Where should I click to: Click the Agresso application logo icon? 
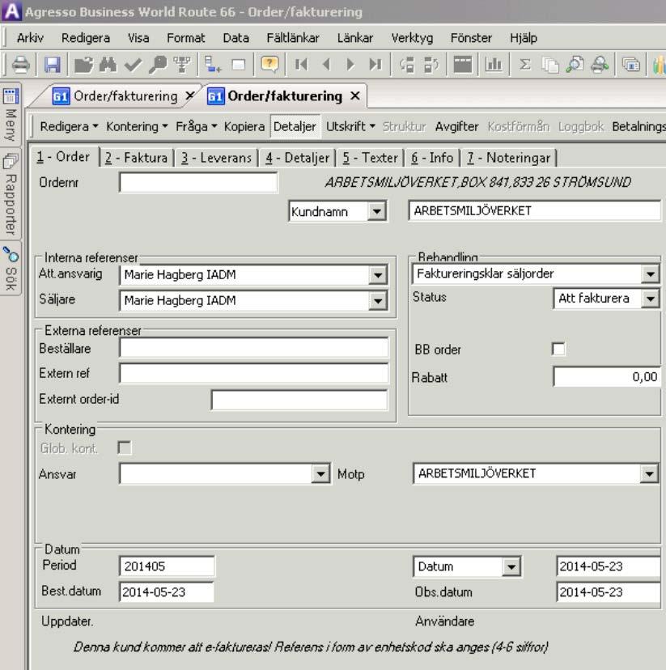[11, 11]
